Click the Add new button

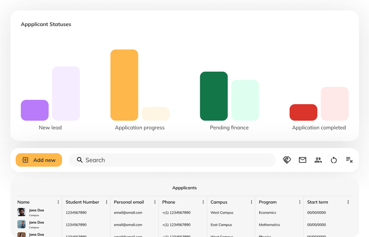click(39, 160)
